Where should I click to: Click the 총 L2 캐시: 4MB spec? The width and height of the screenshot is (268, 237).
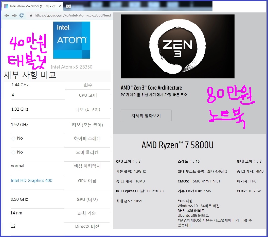pyautogui.click(x=250, y=171)
